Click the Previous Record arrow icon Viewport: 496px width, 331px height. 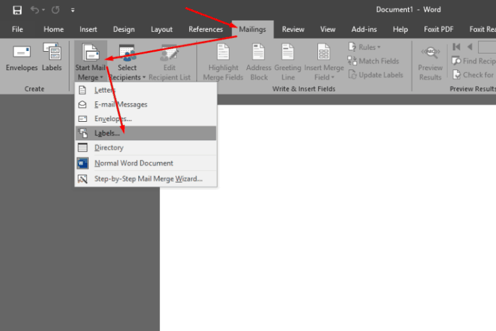(x=470, y=47)
